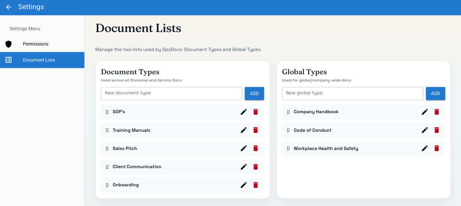461x206 pixels.
Task: Click ADD button for global types
Action: [x=435, y=94]
